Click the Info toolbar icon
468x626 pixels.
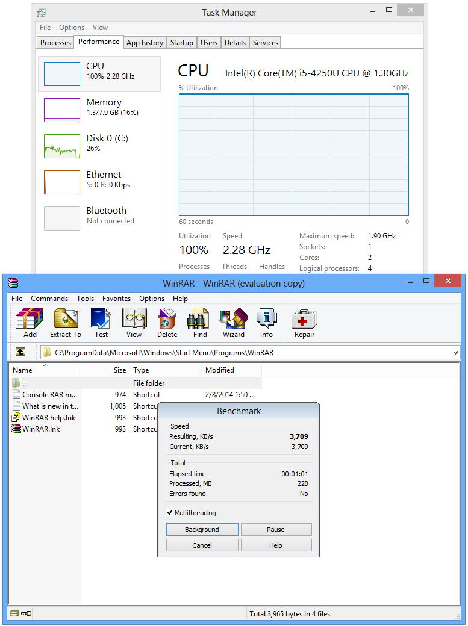point(266,323)
